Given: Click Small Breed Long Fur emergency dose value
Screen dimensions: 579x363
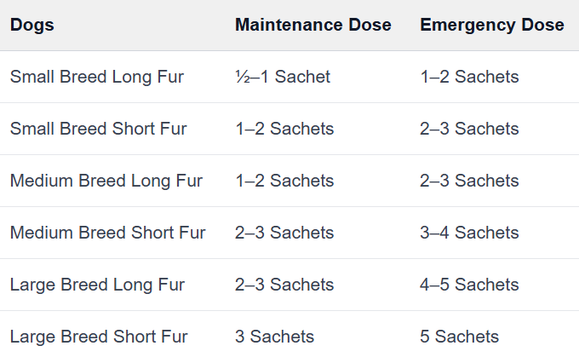Looking at the screenshot, I should (469, 77).
